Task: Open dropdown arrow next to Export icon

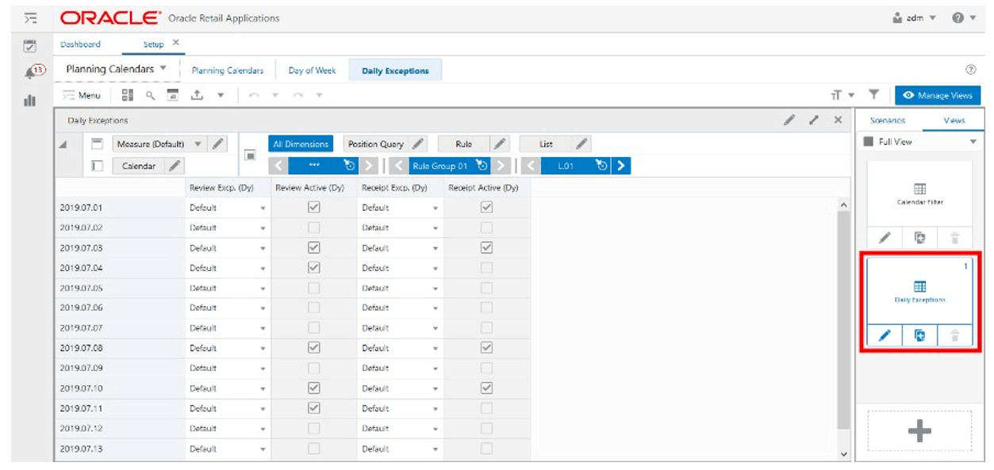Action: pyautogui.click(x=221, y=95)
